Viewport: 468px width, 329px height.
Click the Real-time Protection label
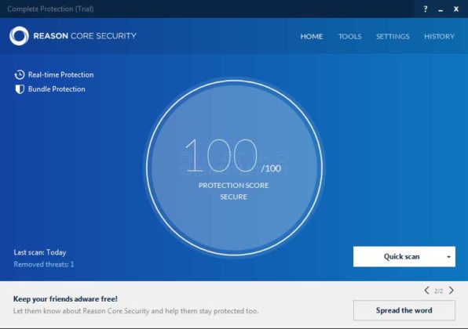click(61, 74)
